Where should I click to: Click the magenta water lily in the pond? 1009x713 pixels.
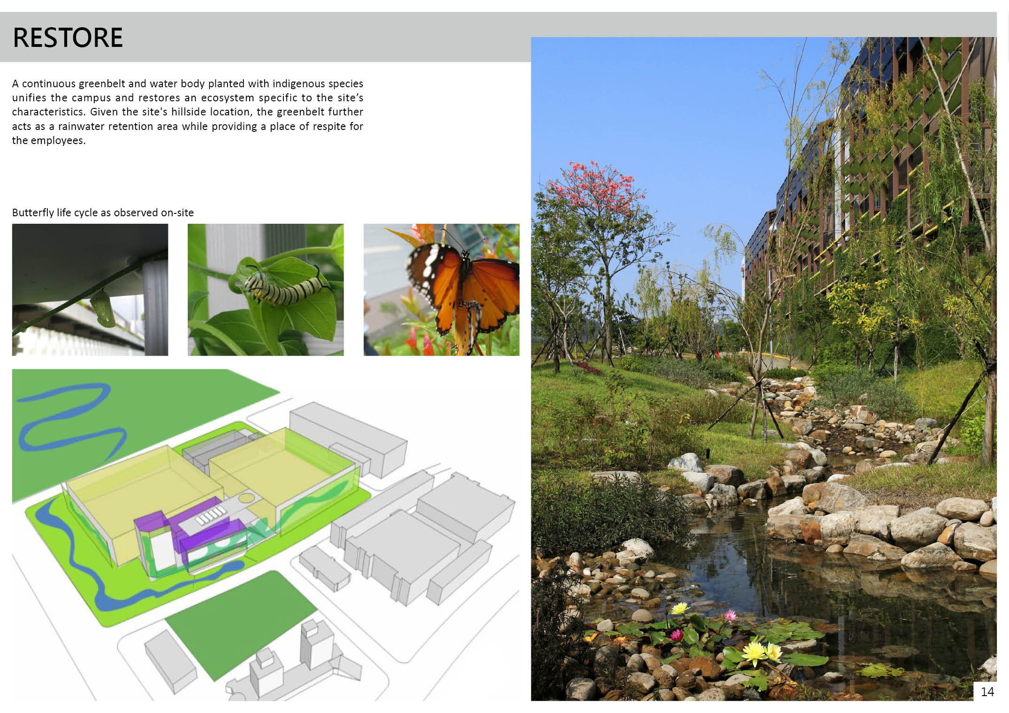pos(676,635)
